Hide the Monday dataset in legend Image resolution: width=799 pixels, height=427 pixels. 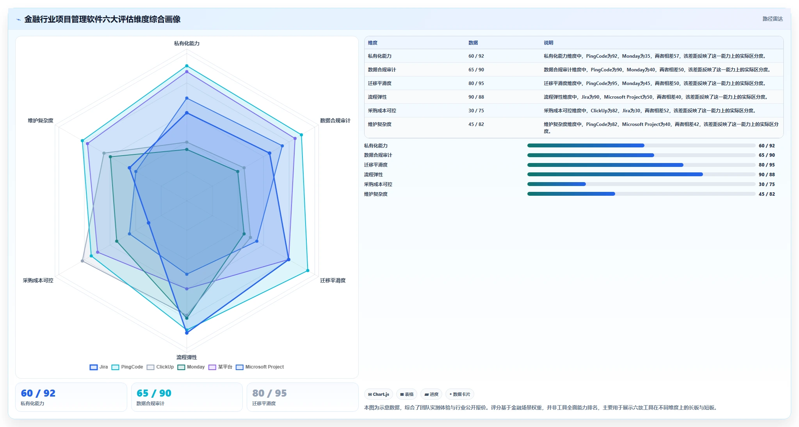191,367
